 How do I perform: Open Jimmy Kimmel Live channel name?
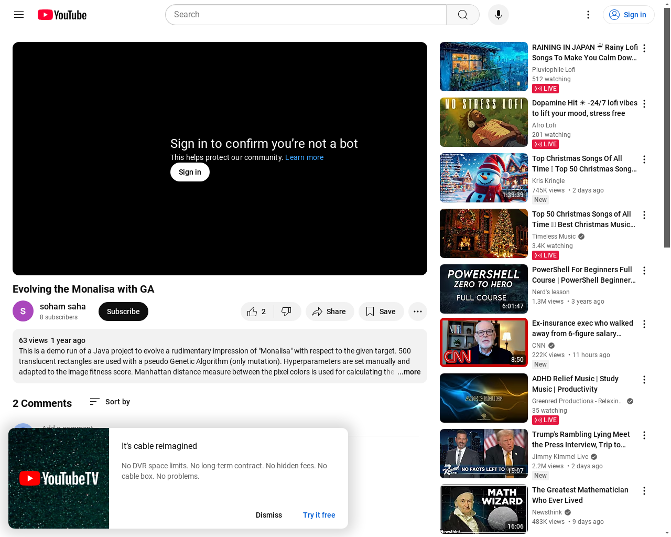[x=560, y=457]
